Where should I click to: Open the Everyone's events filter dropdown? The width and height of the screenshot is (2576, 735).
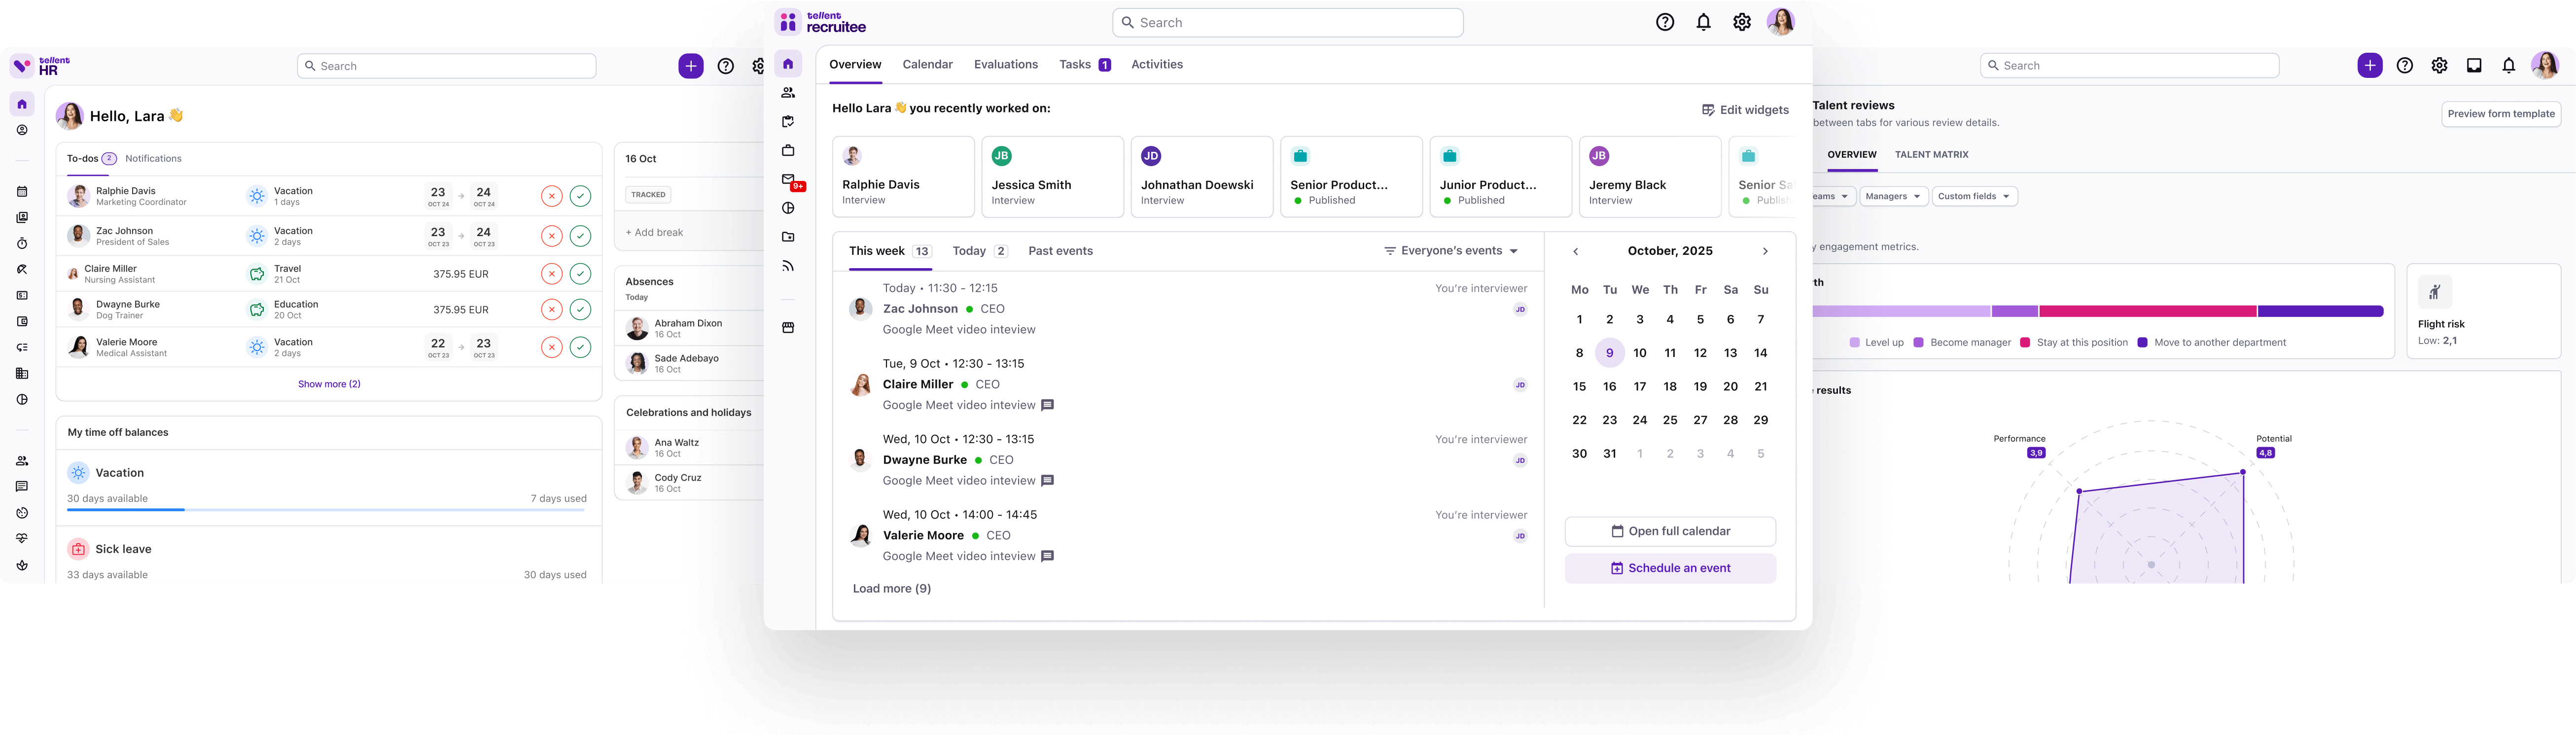(x=1449, y=250)
